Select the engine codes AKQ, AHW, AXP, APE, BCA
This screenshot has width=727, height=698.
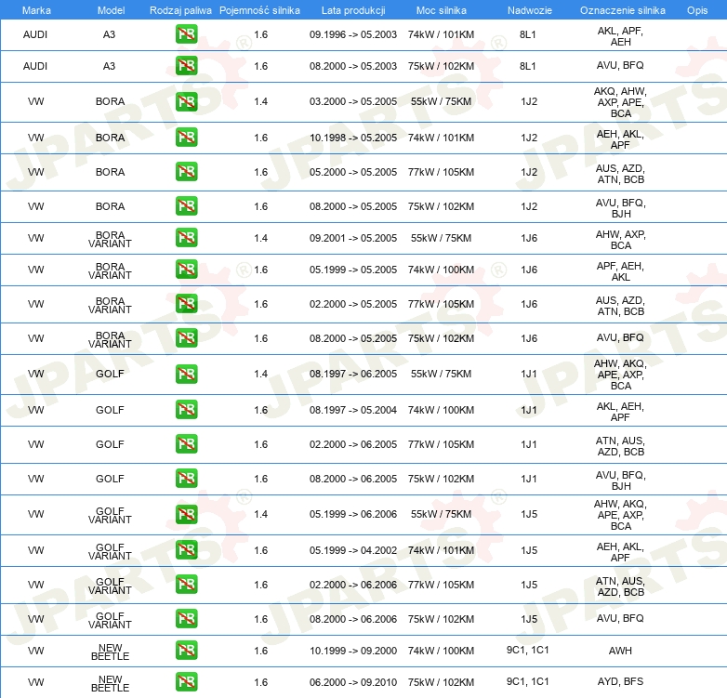click(620, 102)
